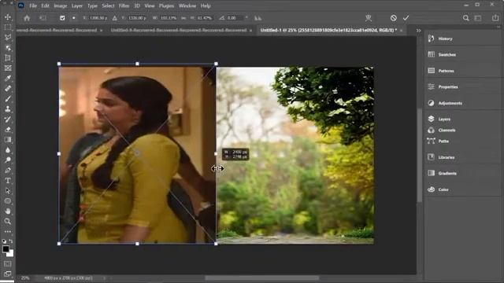Screen dimensions: 504x283
Task: Toggle relative positioning triangle icon
Action: coord(115,18)
